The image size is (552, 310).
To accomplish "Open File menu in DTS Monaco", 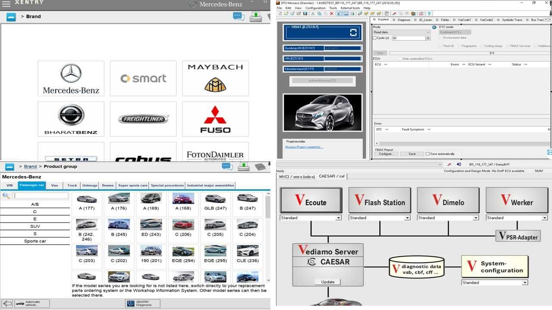I will pyautogui.click(x=279, y=8).
